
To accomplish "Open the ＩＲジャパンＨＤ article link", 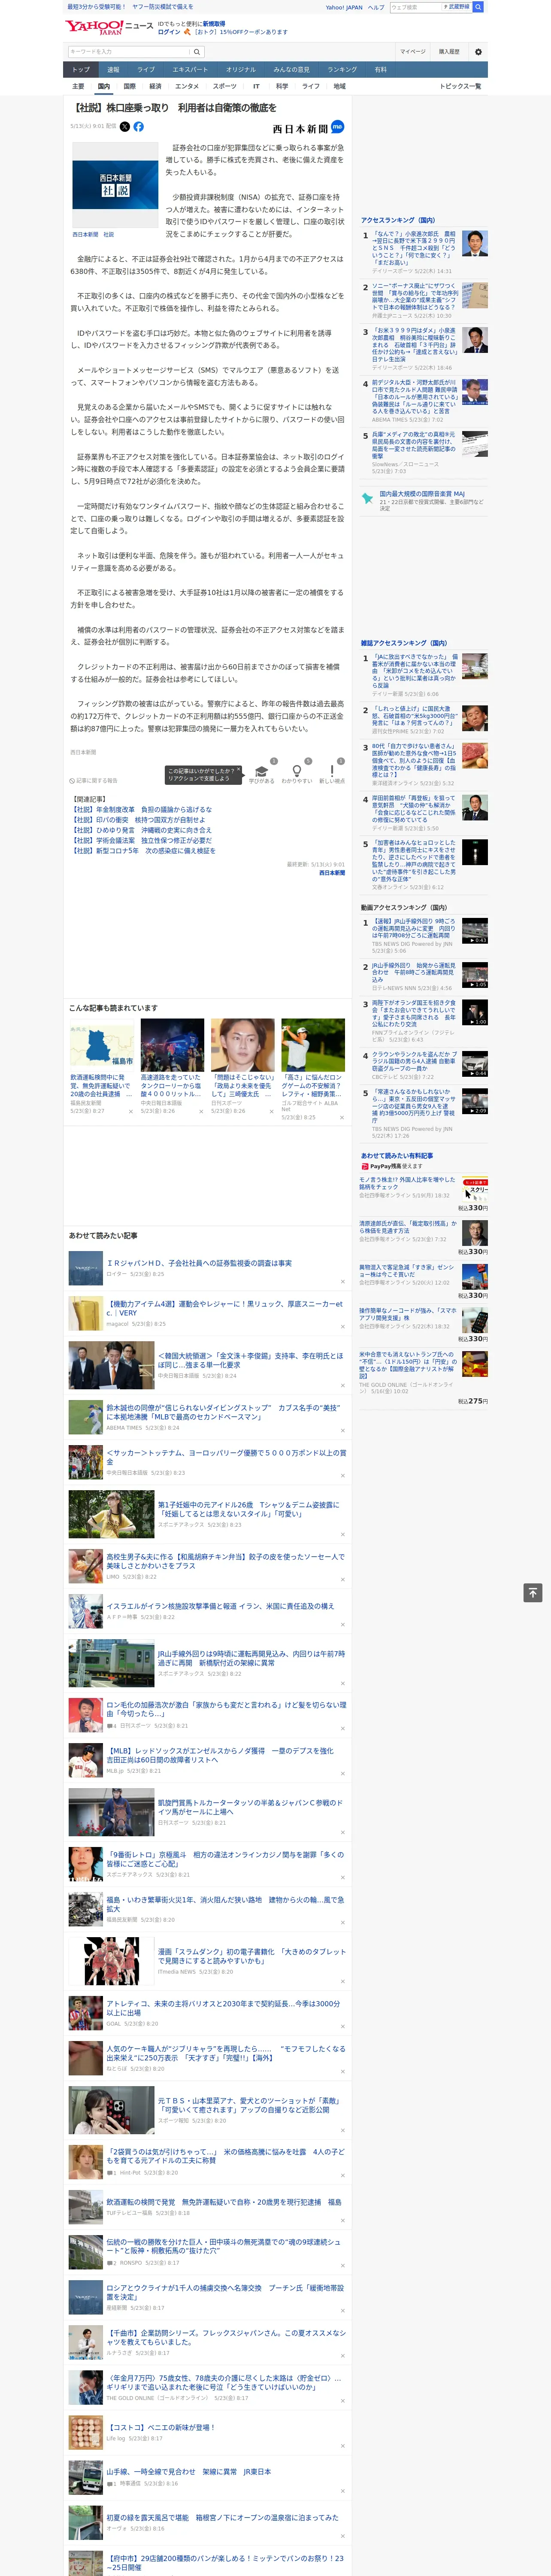I will (199, 1264).
